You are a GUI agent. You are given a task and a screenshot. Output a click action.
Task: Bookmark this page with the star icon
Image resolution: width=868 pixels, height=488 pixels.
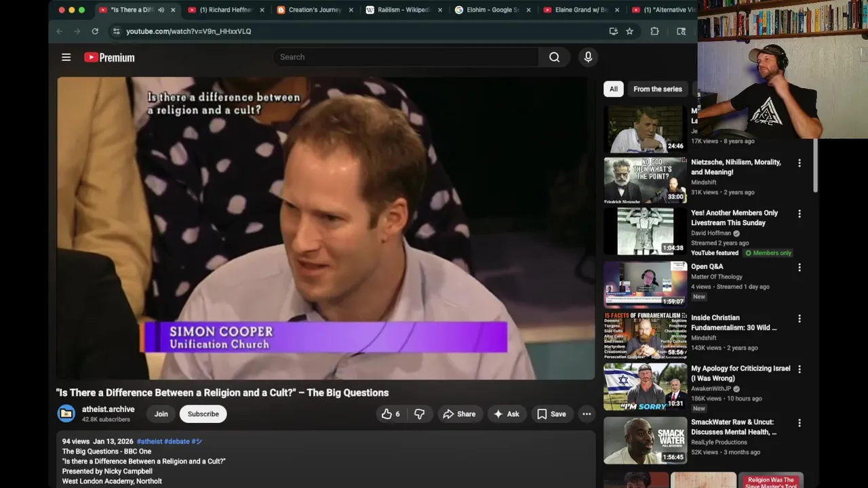tap(629, 31)
